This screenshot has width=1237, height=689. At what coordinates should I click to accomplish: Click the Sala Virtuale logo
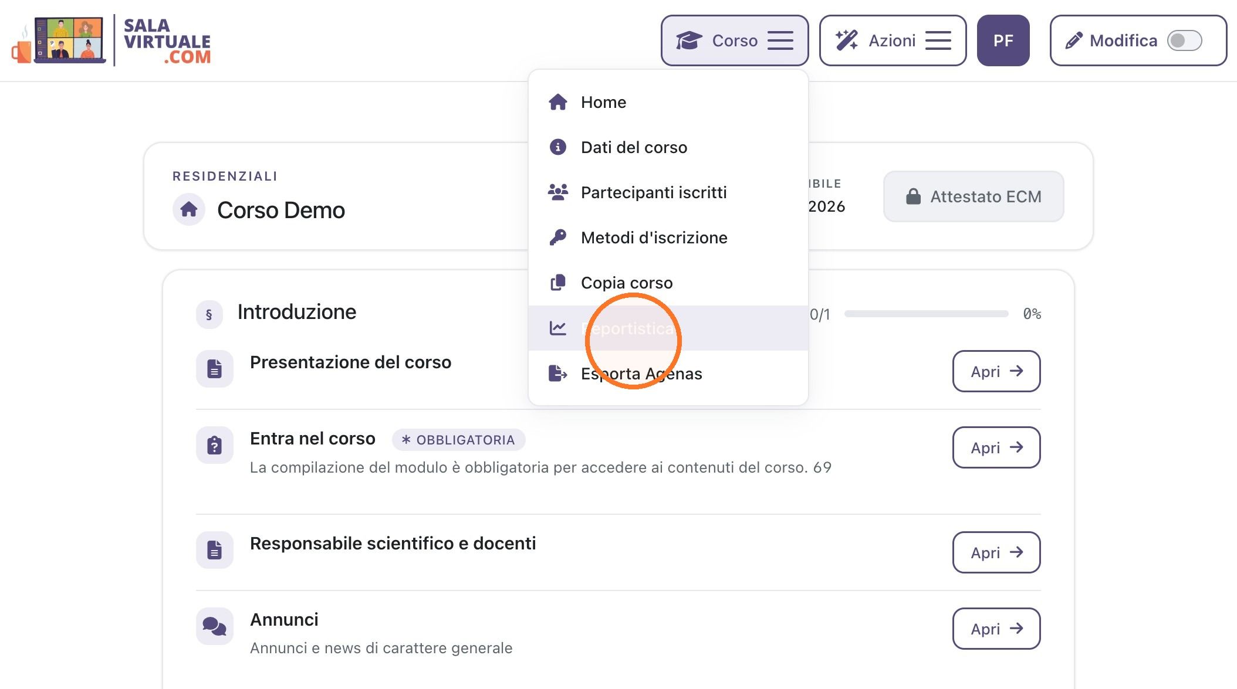click(111, 40)
